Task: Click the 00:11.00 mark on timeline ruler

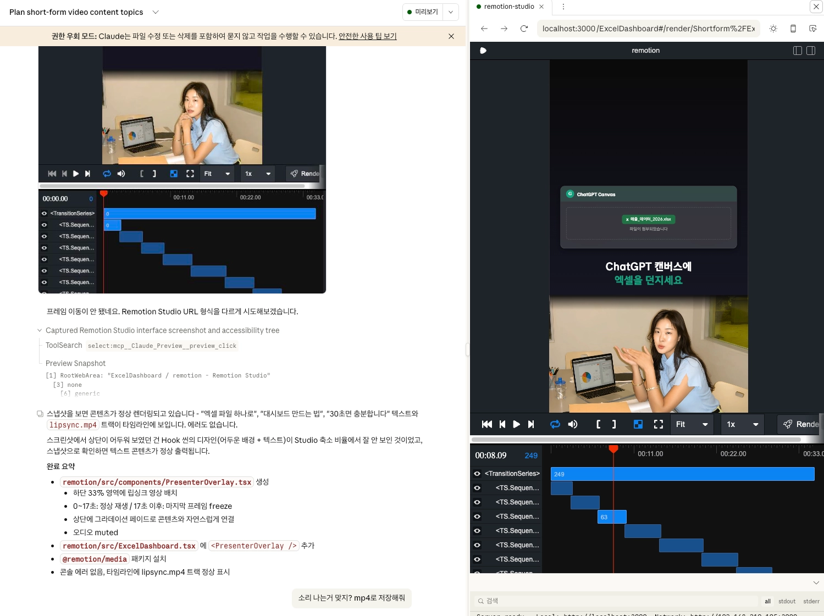Action: 650,454
